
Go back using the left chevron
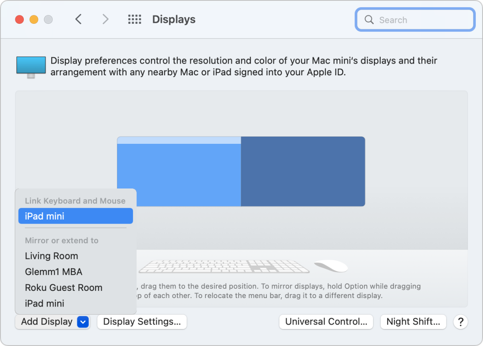tap(79, 19)
